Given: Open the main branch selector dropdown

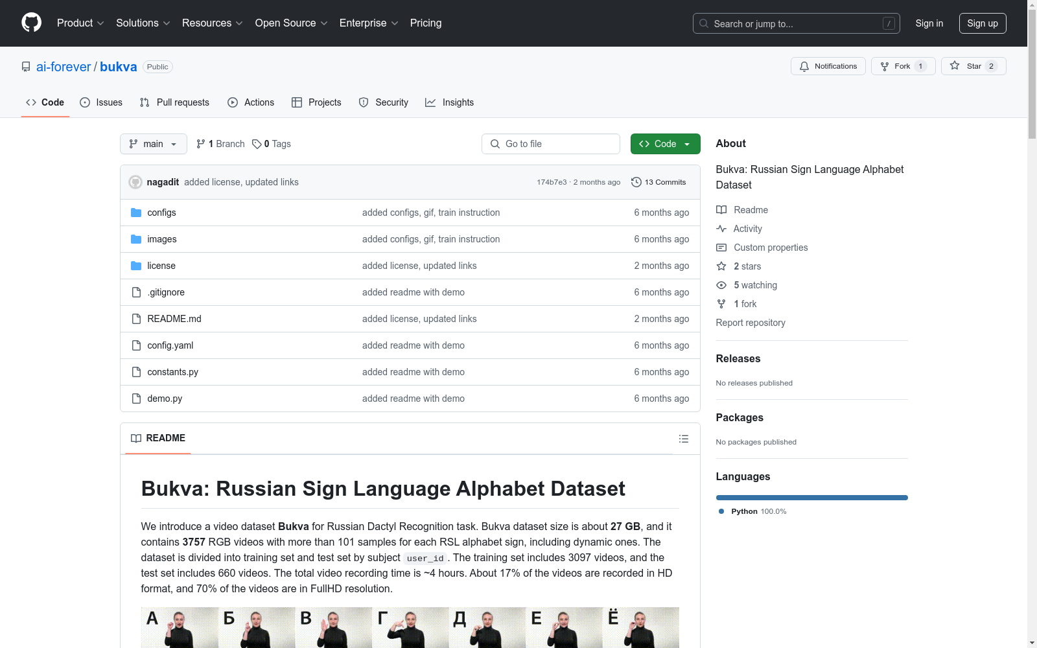Looking at the screenshot, I should click(x=154, y=144).
